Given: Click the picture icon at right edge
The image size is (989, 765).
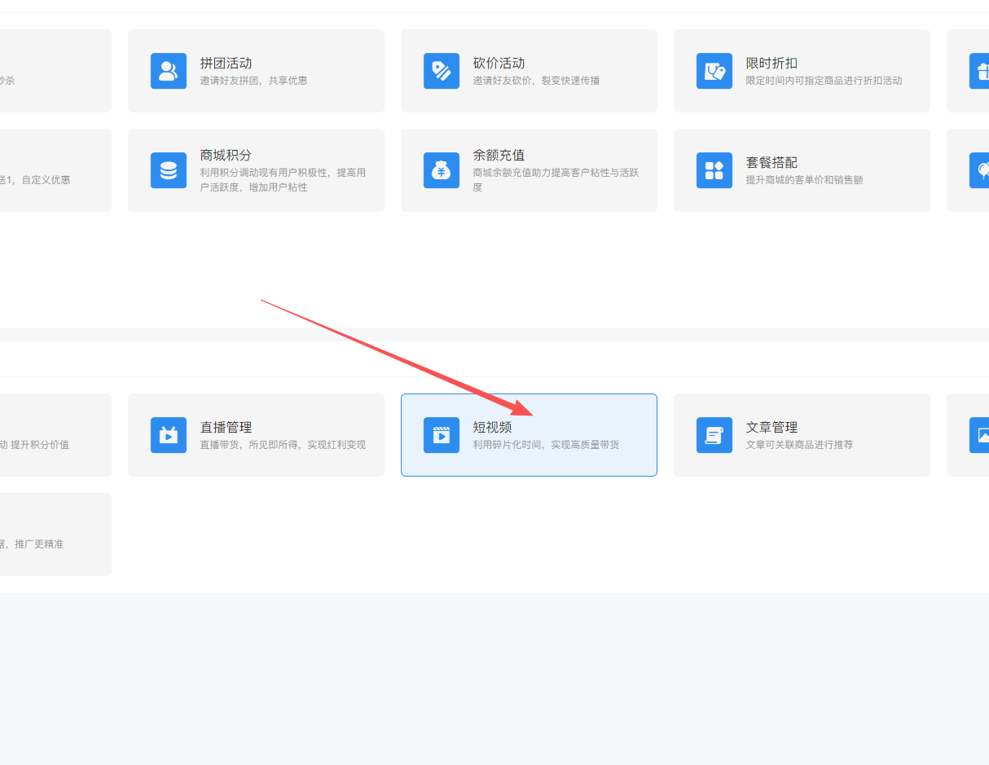Looking at the screenshot, I should point(980,435).
